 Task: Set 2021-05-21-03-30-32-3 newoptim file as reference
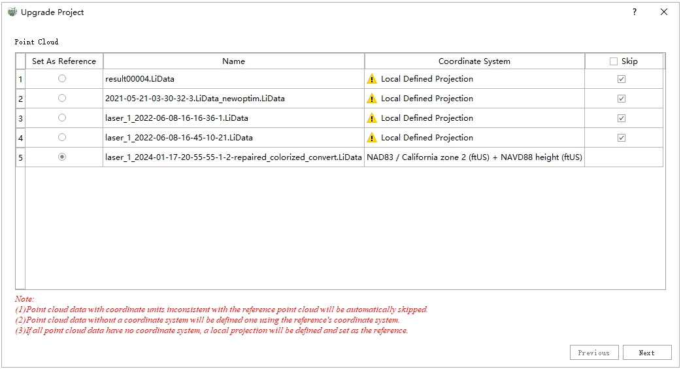pos(62,98)
